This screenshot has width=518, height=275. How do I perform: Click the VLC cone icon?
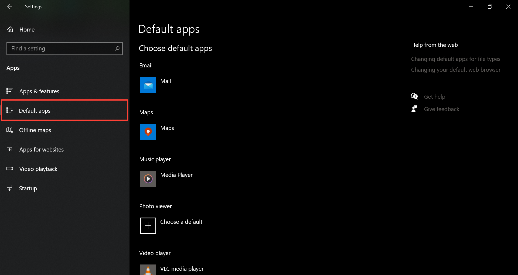point(148,270)
